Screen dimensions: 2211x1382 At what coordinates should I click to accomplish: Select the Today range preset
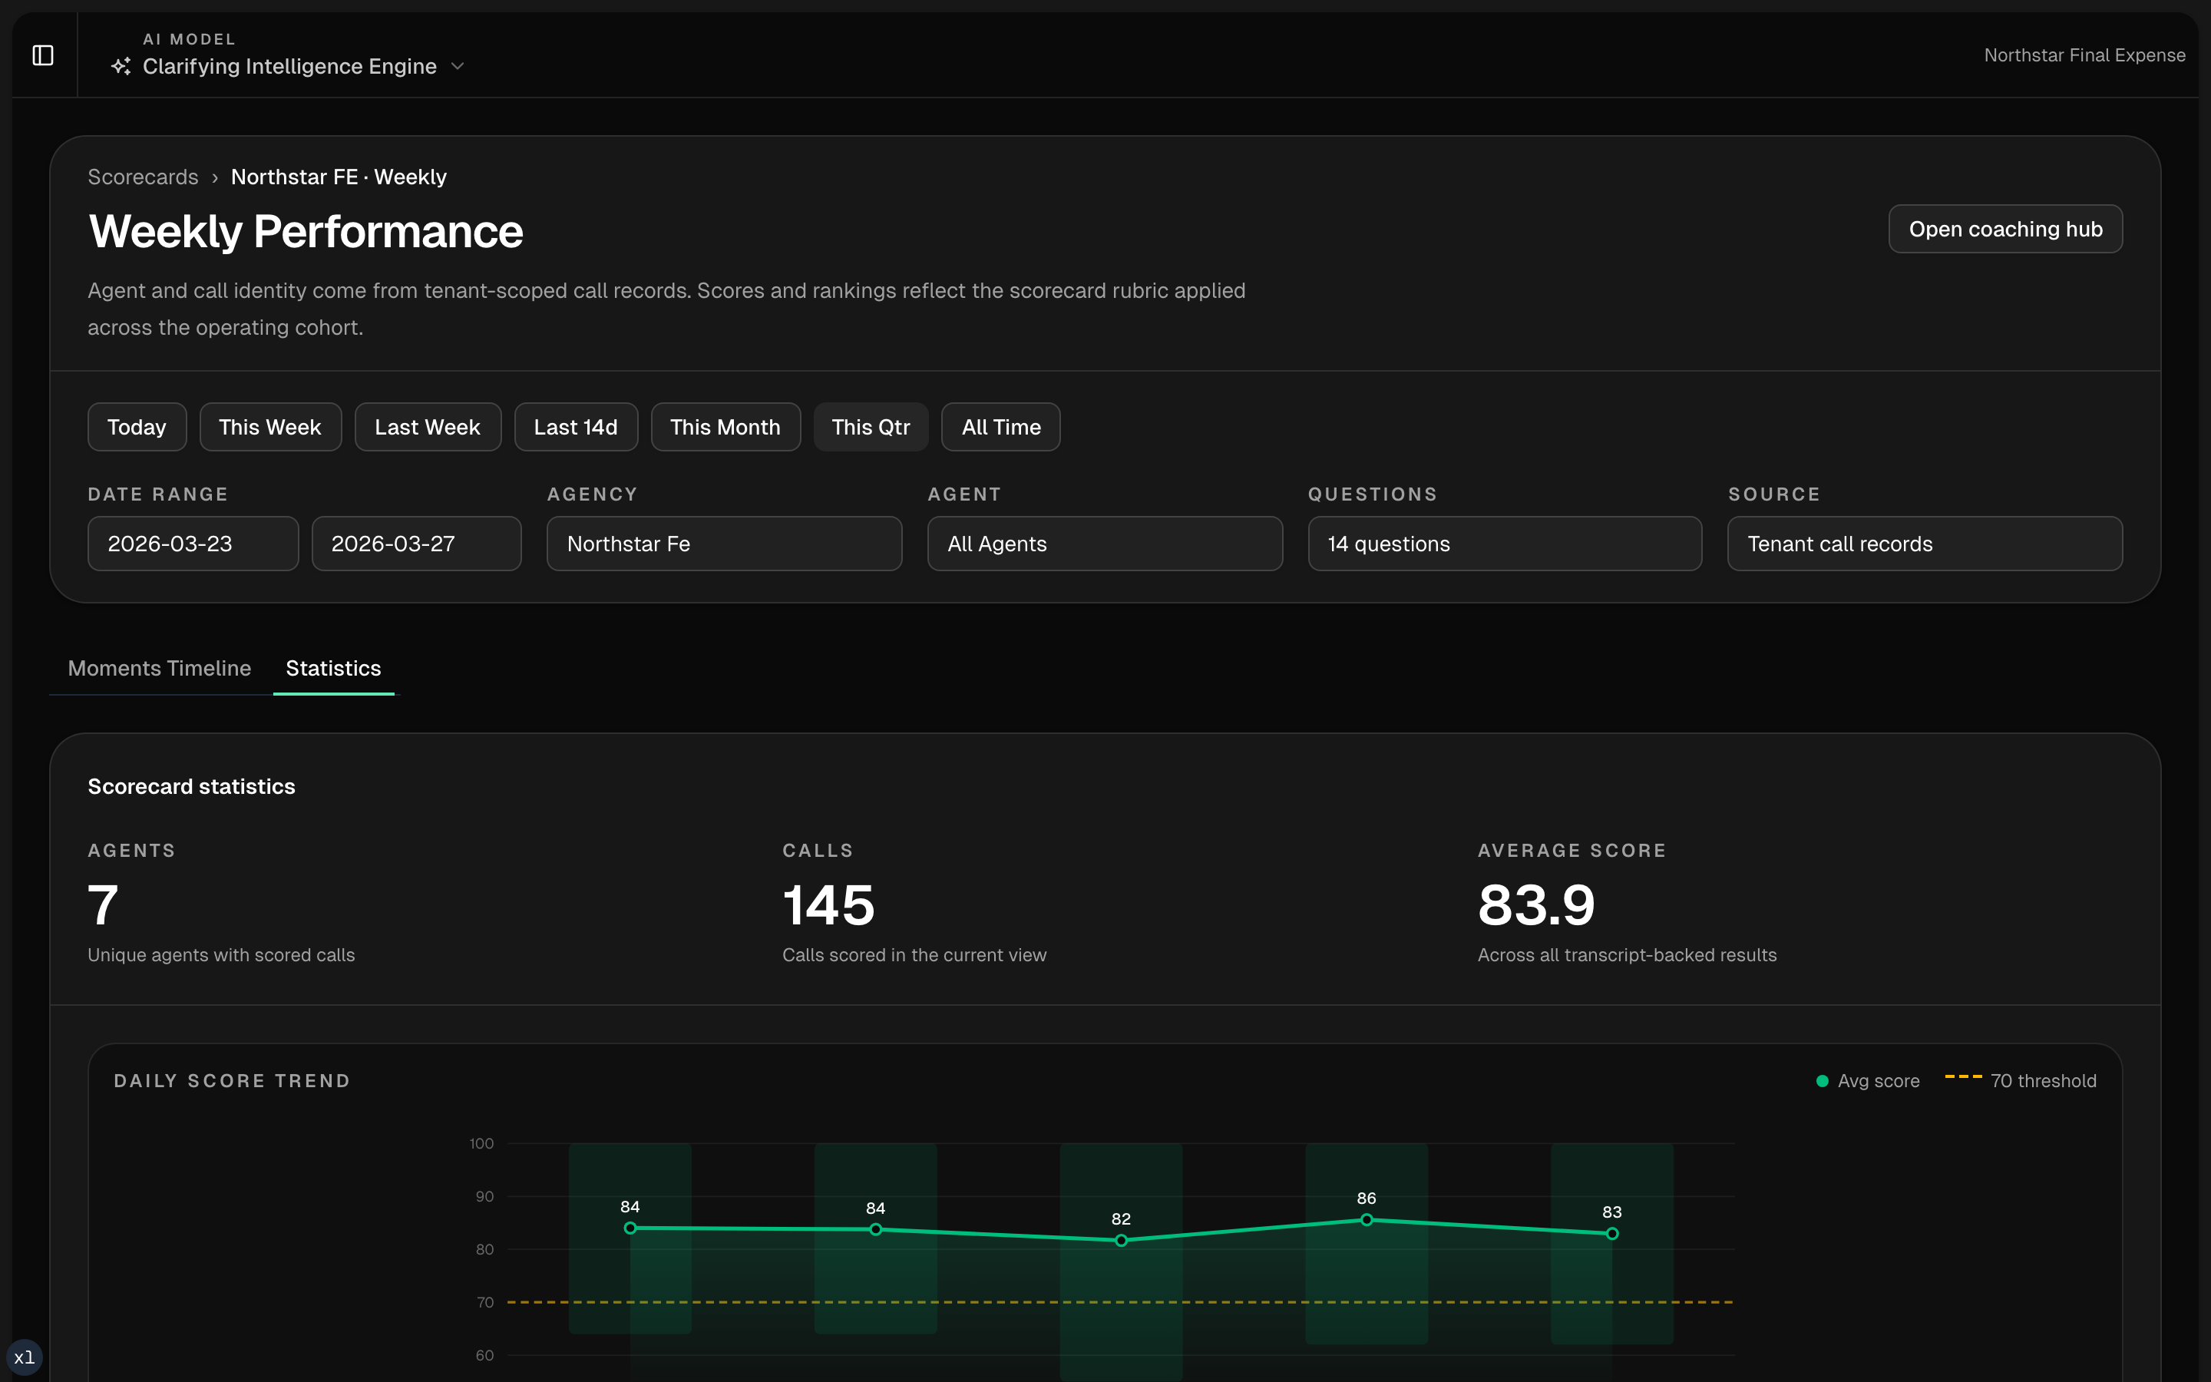coord(137,427)
